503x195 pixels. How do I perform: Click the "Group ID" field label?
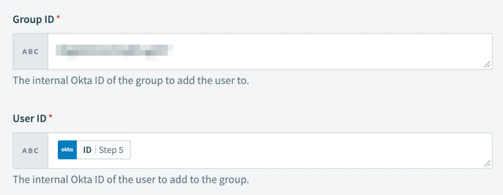(34, 20)
